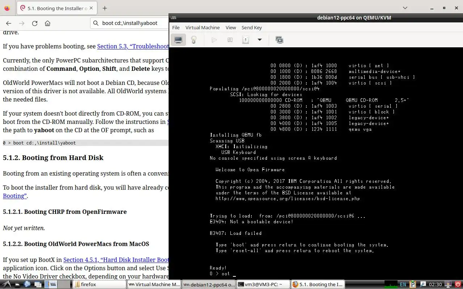Click the Firefox address bar search field

(x=130, y=23)
